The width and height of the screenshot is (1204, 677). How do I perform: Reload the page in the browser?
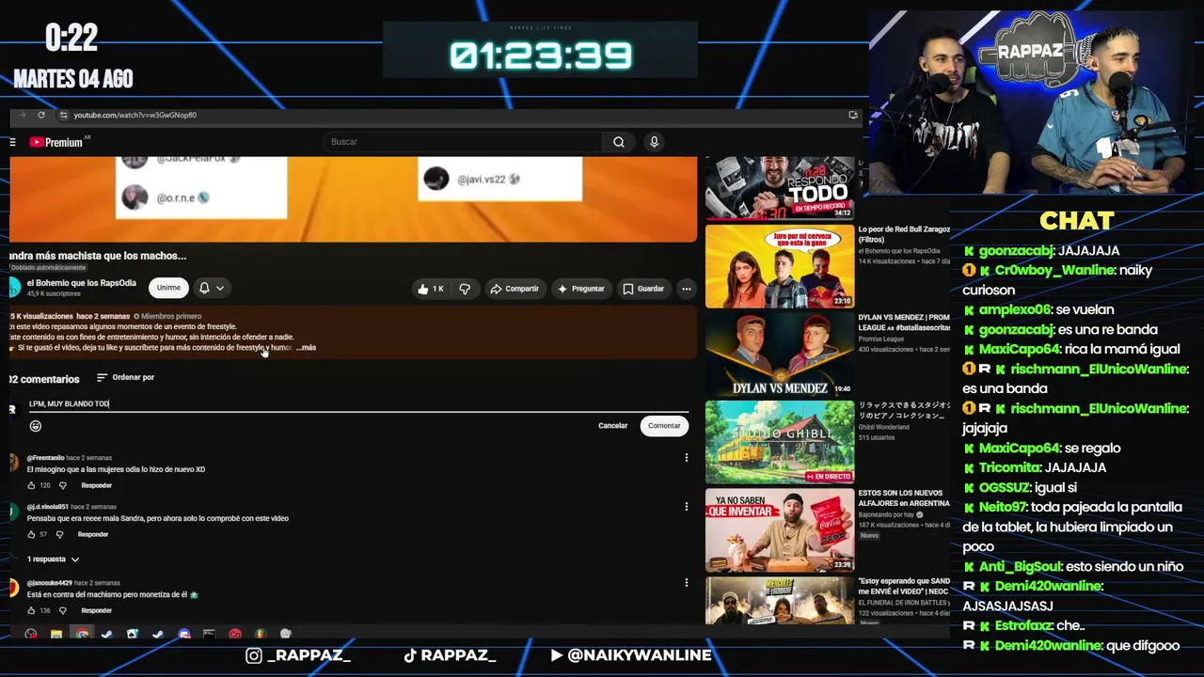pos(41,115)
